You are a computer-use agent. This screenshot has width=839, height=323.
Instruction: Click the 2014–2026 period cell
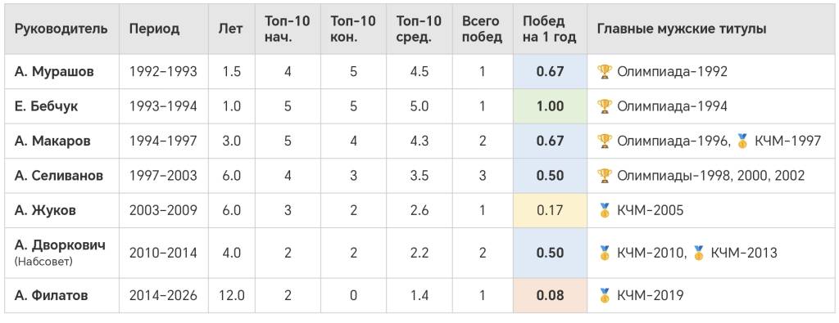point(164,295)
